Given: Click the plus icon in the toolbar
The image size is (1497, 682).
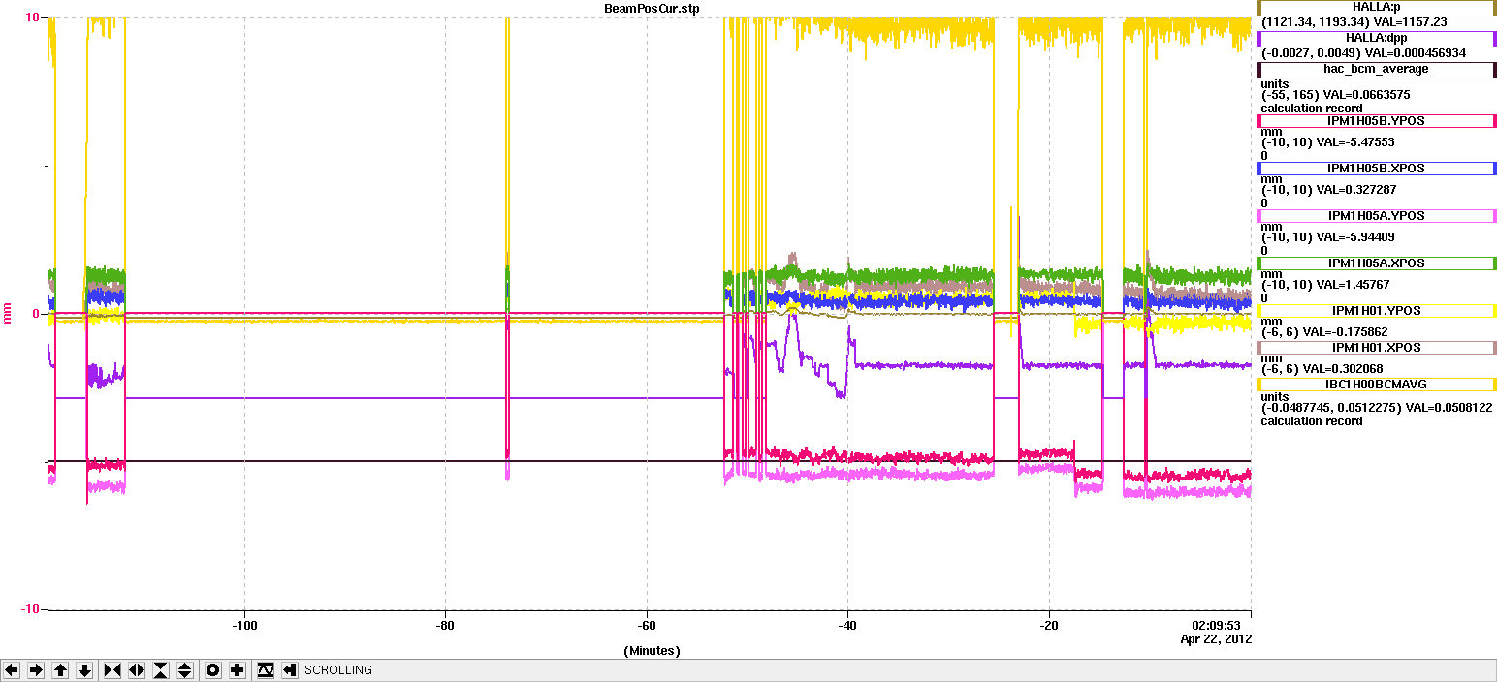Looking at the screenshot, I should [x=238, y=669].
